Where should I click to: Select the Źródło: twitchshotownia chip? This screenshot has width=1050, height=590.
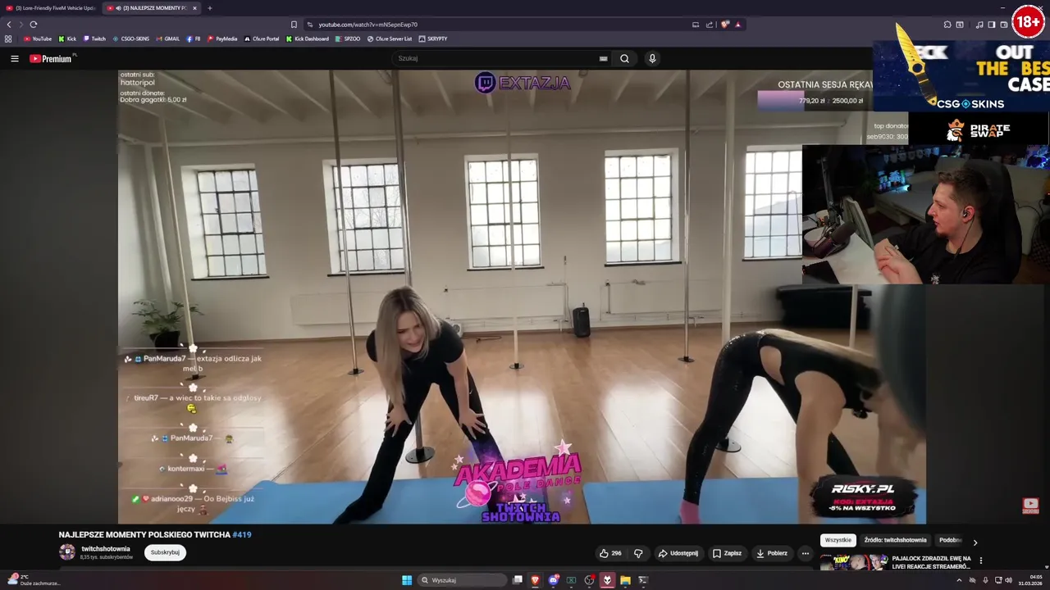895,540
